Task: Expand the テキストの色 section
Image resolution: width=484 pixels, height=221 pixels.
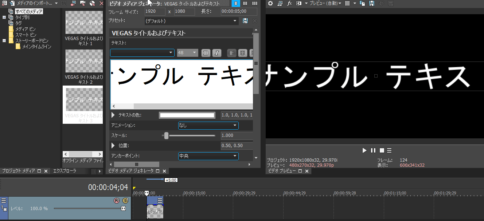Action: [x=113, y=115]
